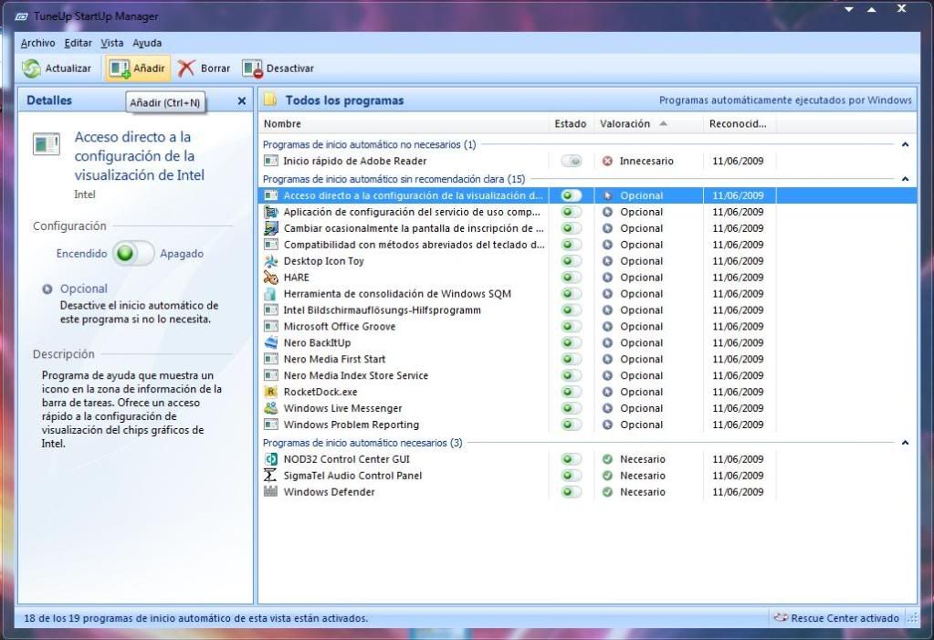
Task: Click the red Innecesario rating icon
Action: click(x=607, y=161)
